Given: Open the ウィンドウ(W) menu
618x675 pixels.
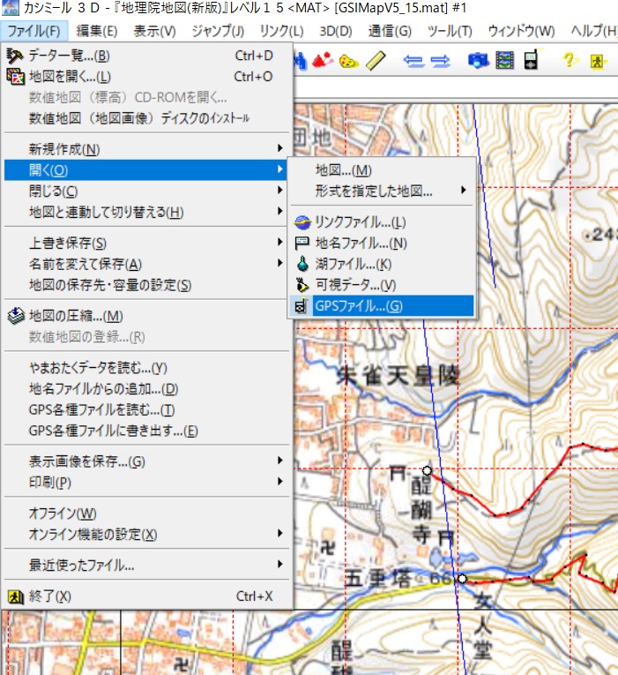Looking at the screenshot, I should (x=521, y=31).
